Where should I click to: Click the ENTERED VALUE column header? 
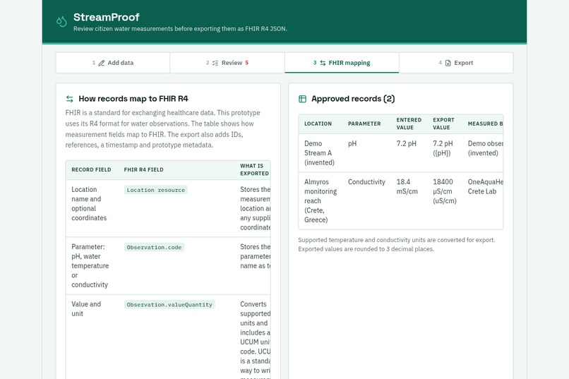409,124
